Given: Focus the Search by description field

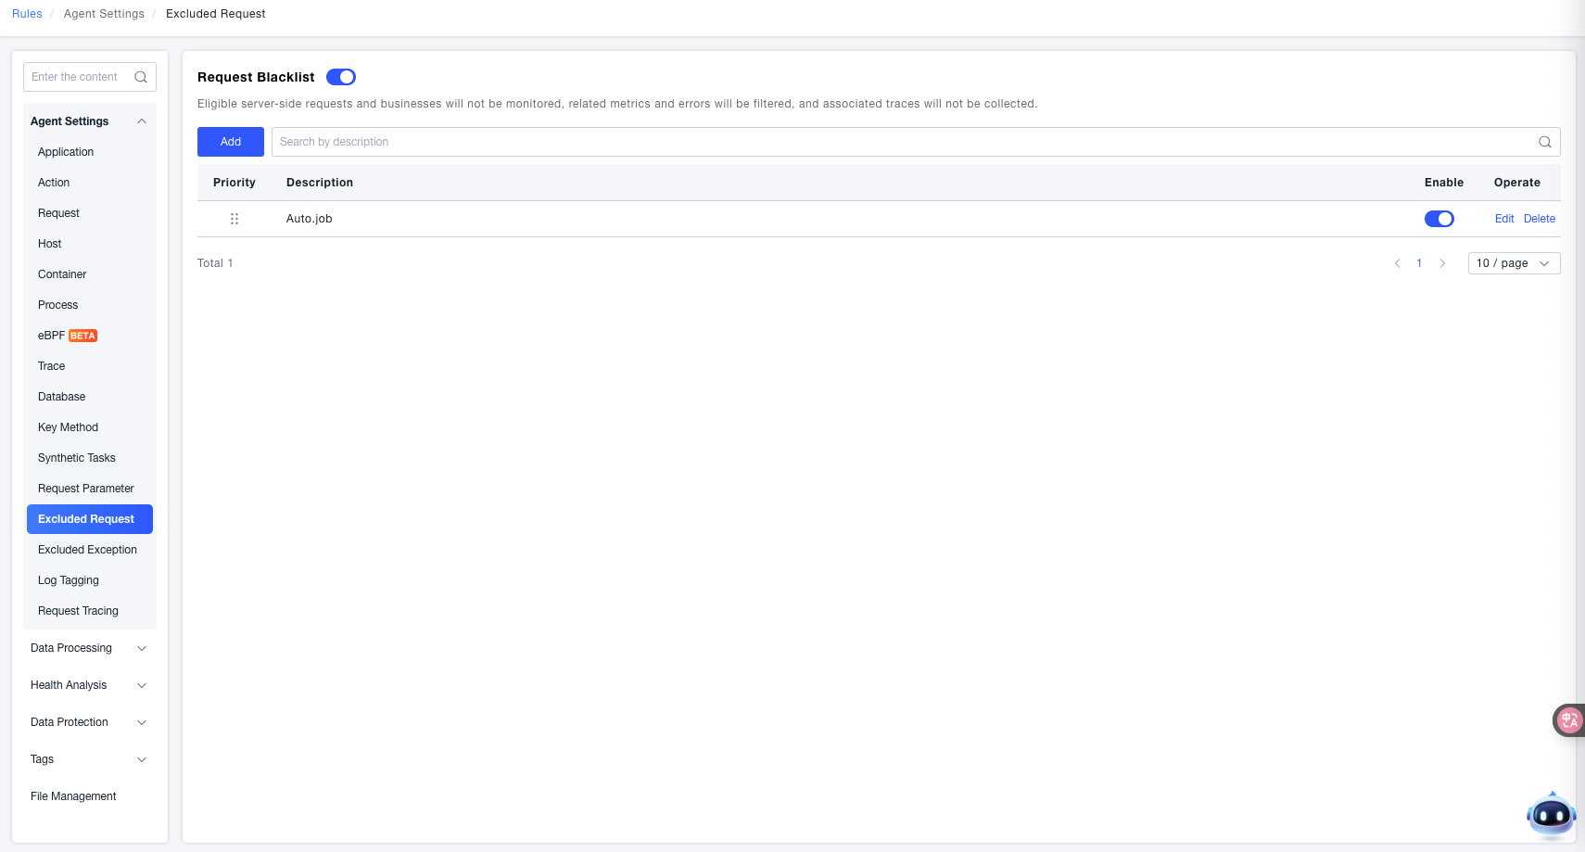Looking at the screenshot, I should pos(899,142).
